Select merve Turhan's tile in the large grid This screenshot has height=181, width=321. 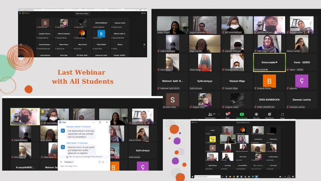click(x=302, y=43)
